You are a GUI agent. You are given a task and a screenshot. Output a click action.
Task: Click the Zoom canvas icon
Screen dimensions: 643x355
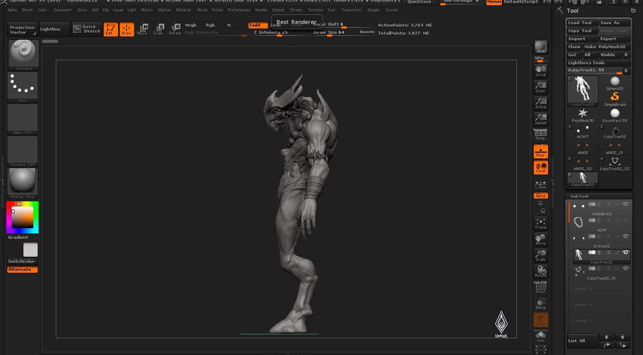pyautogui.click(x=541, y=87)
